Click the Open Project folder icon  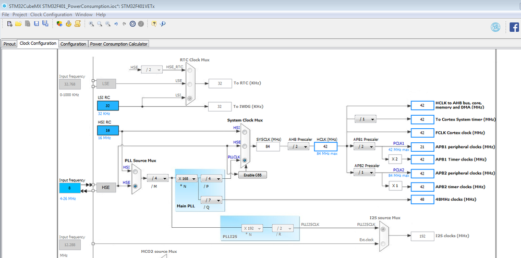(18, 24)
